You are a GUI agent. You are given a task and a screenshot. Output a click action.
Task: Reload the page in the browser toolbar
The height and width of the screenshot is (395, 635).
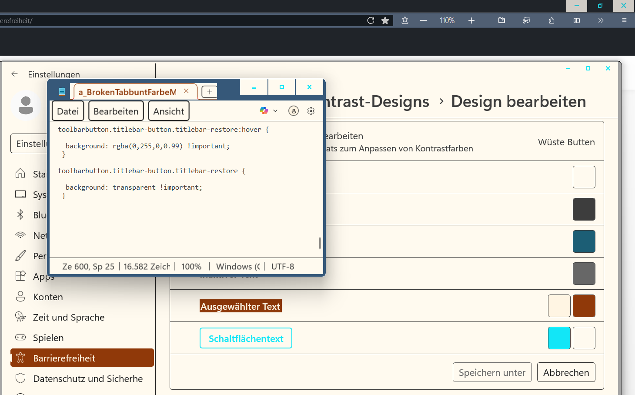pyautogui.click(x=371, y=20)
